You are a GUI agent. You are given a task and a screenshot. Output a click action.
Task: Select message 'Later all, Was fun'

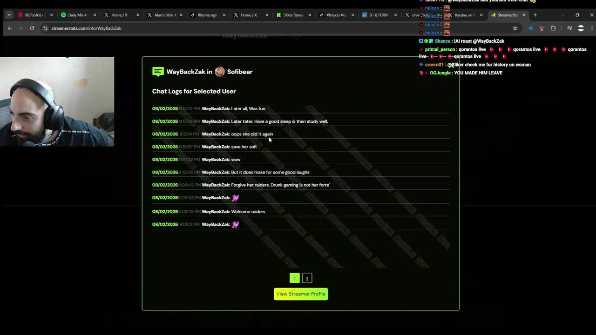248,108
